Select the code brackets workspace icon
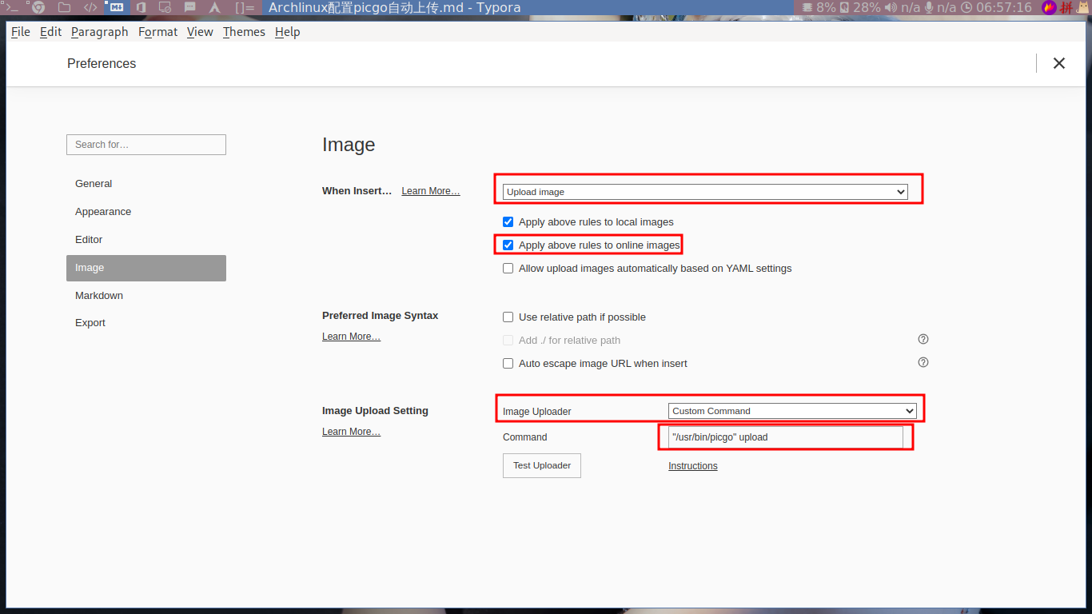The image size is (1092, 614). click(x=90, y=7)
